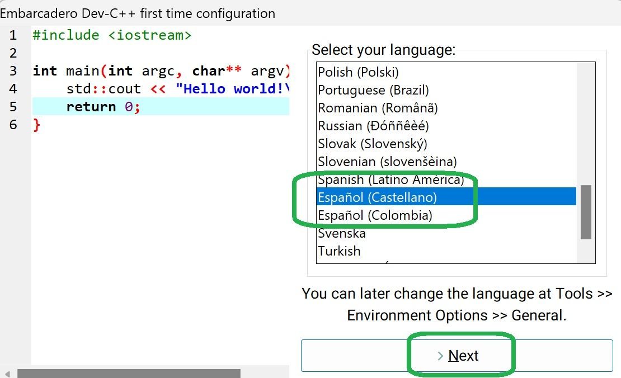Click the "Select your language:" label
Image resolution: width=621 pixels, height=378 pixels.
tap(383, 50)
